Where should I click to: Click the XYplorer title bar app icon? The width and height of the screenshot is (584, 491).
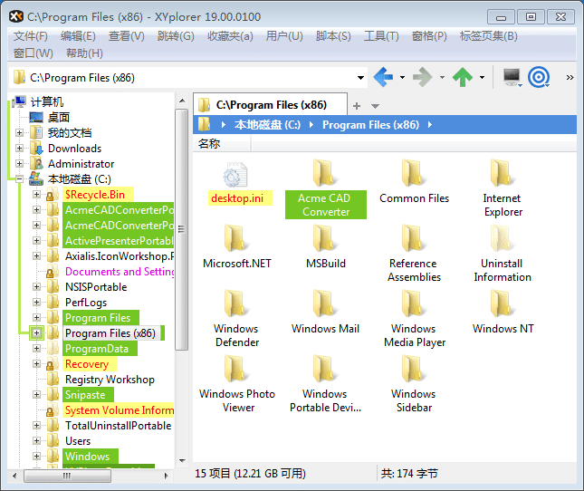pyautogui.click(x=16, y=17)
